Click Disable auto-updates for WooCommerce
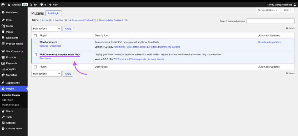Screen dimensions: 298x136 (269, 42)
